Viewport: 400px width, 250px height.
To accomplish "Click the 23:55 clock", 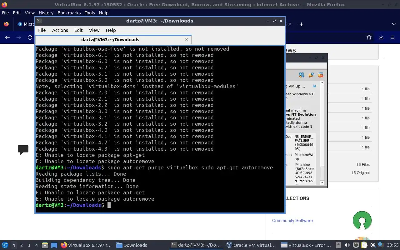I will [x=393, y=245].
